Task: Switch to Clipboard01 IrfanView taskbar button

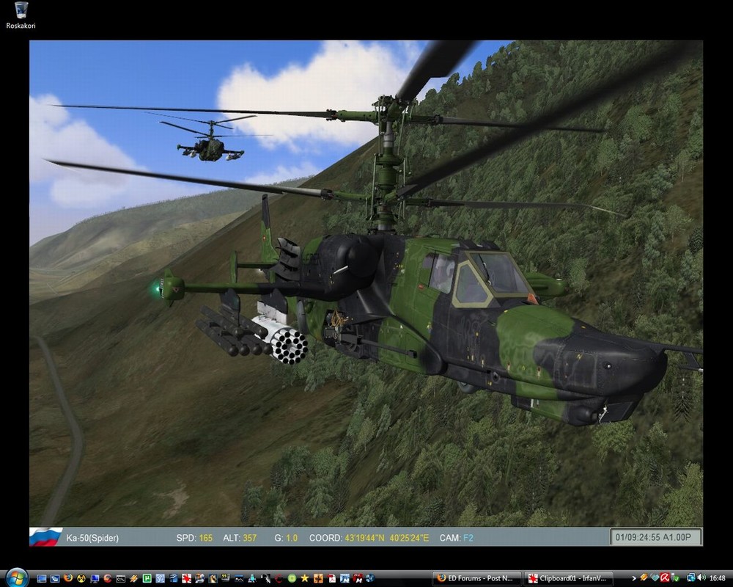Action: click(x=569, y=578)
